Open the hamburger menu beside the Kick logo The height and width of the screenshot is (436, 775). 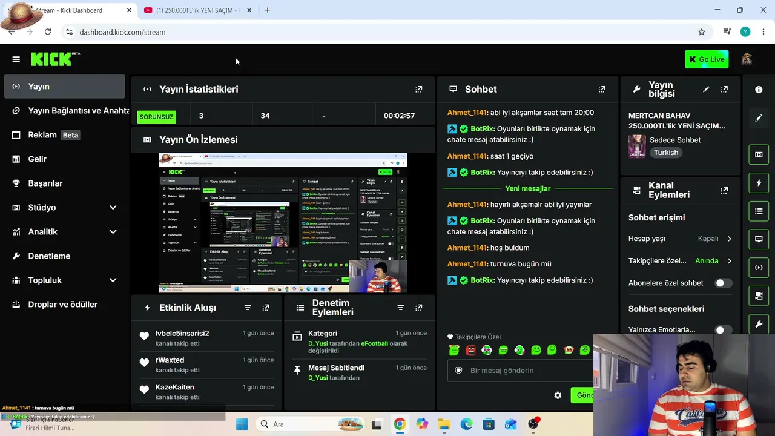click(x=16, y=59)
